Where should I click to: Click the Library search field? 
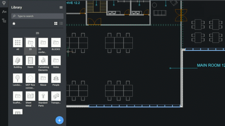[x=37, y=16]
